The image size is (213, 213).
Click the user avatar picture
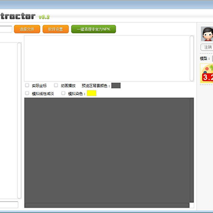(207, 34)
